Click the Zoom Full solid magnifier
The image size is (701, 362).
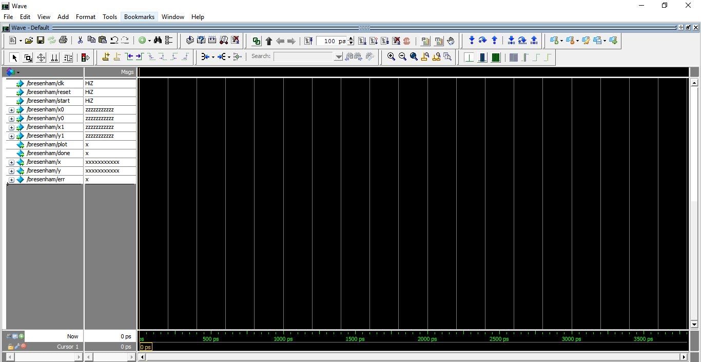pos(414,57)
